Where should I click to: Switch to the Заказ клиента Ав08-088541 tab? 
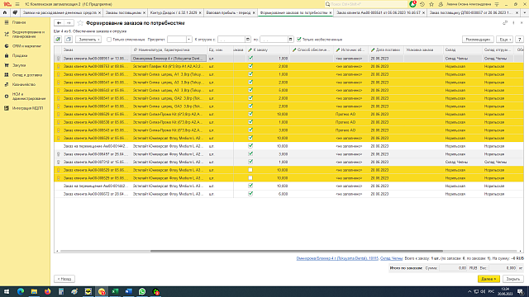tap(380, 12)
